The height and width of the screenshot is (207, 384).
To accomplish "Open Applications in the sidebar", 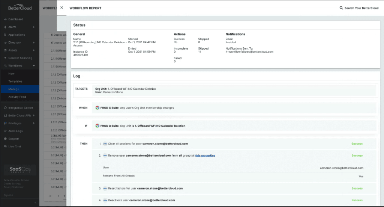I will (16, 35).
